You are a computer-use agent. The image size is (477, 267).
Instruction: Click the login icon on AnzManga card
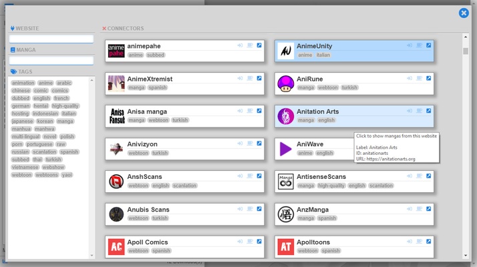point(410,209)
